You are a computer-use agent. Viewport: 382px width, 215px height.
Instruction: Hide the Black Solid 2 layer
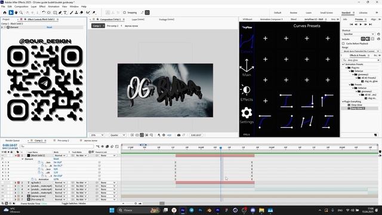click(x=2, y=155)
